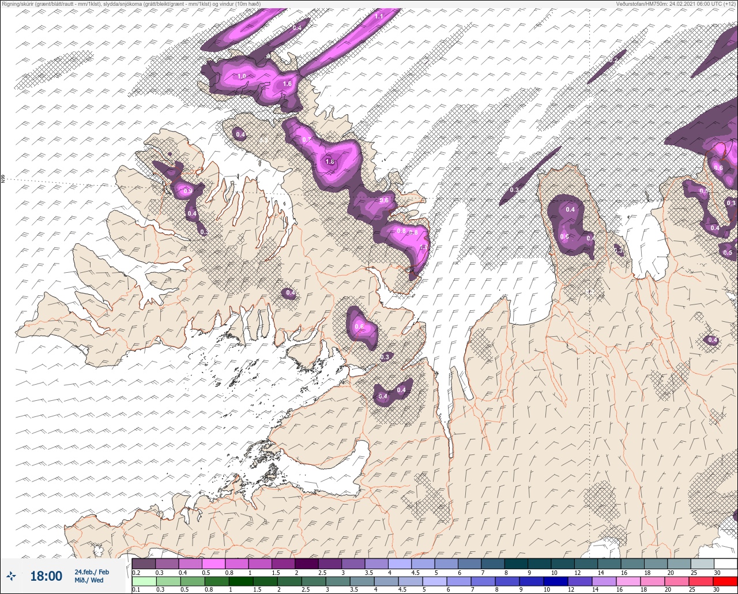The height and width of the screenshot is (594, 738).
Task: Click the 18:00 forecast time label
Action: [46, 576]
